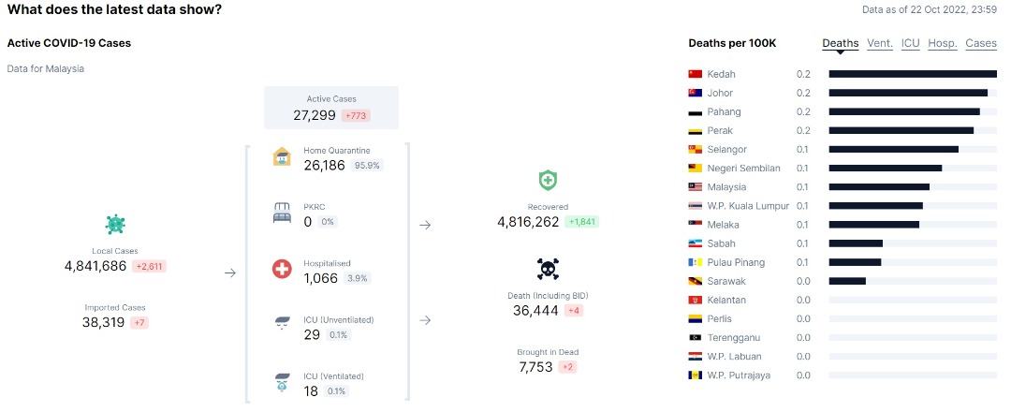Screen dimensions: 1011x412
Task: Click the Active Cases summary box
Action: [x=331, y=108]
